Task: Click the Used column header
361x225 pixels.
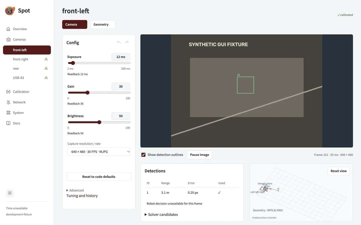Action: [222, 183]
